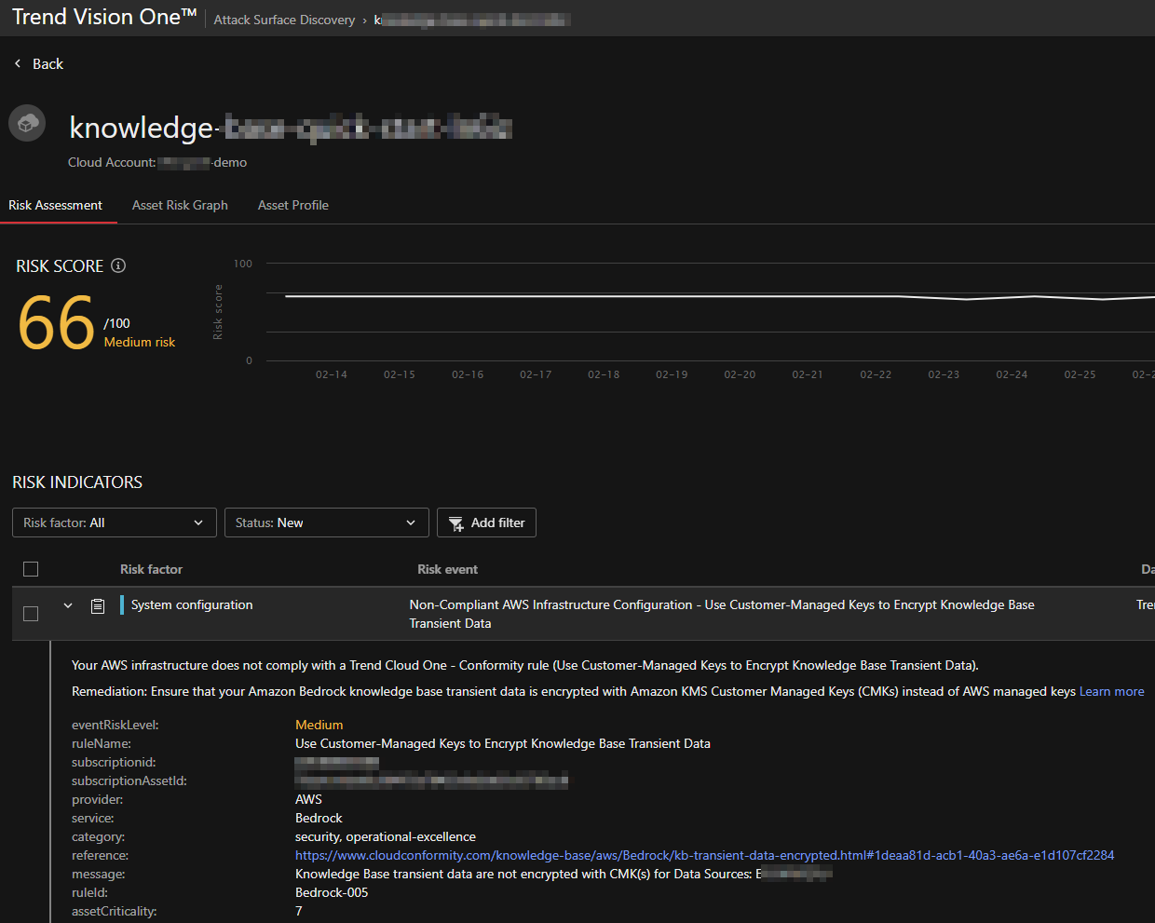Switch to the Asset Risk Graph tab
Screen dimensions: 1155x923
tap(180, 205)
